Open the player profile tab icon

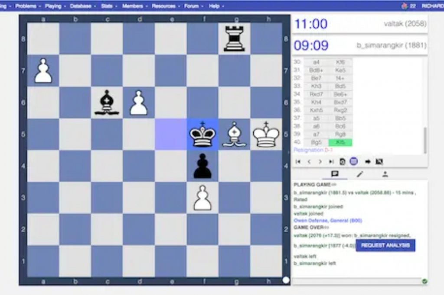coord(385,174)
